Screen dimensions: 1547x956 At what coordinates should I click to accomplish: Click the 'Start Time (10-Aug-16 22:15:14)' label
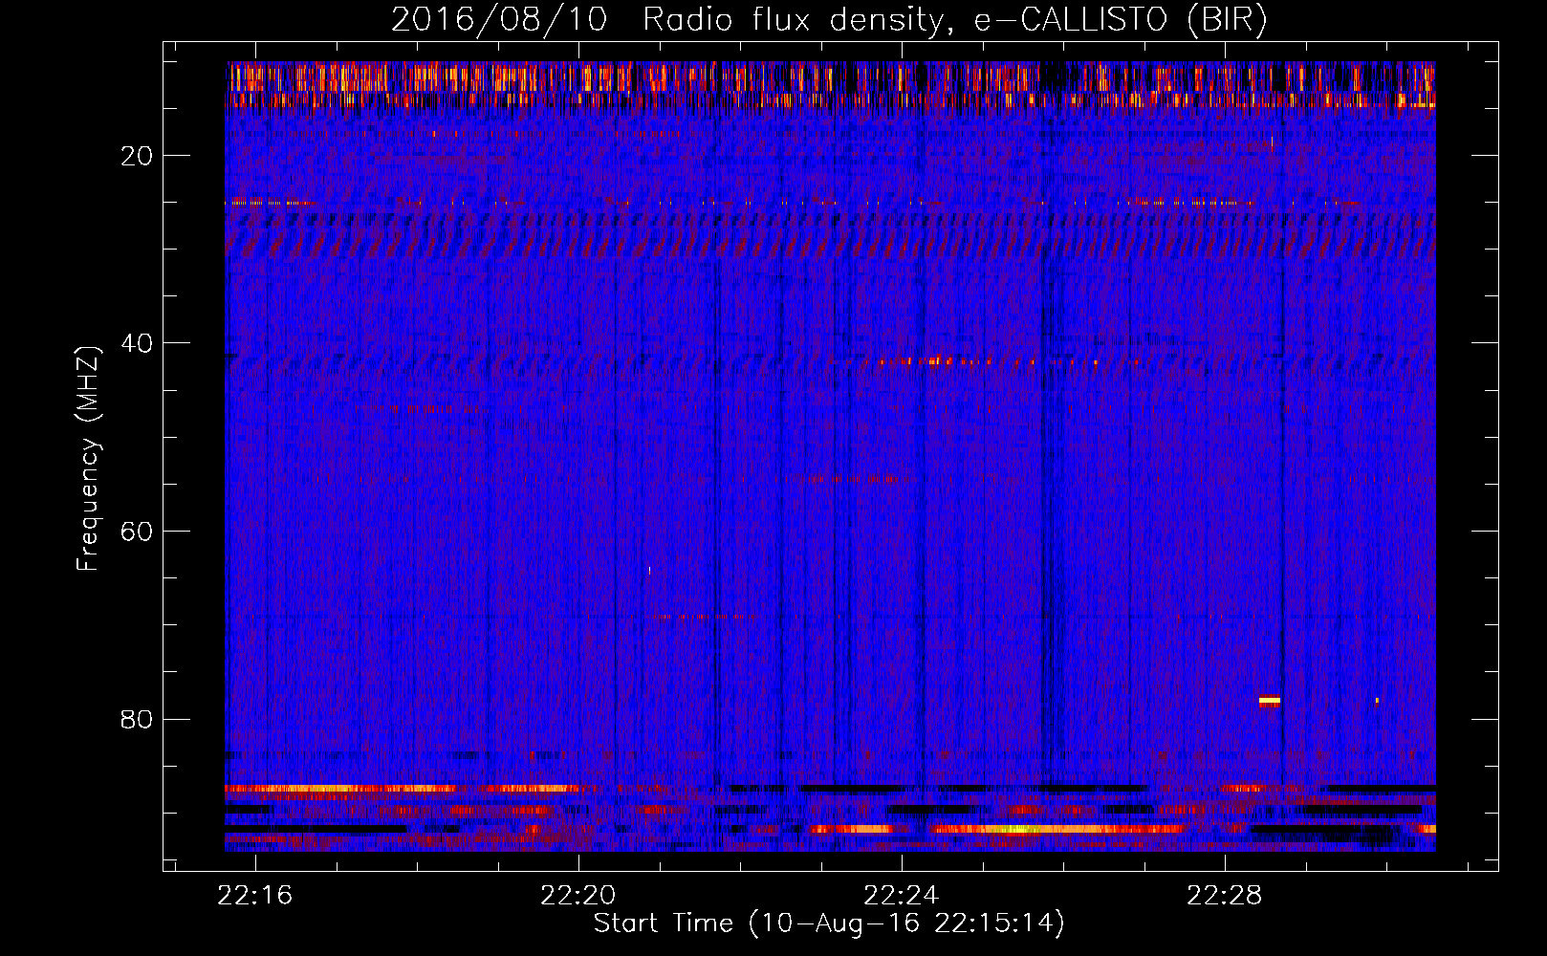[x=829, y=923]
